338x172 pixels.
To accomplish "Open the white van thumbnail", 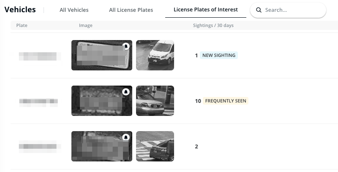I will (x=155, y=55).
